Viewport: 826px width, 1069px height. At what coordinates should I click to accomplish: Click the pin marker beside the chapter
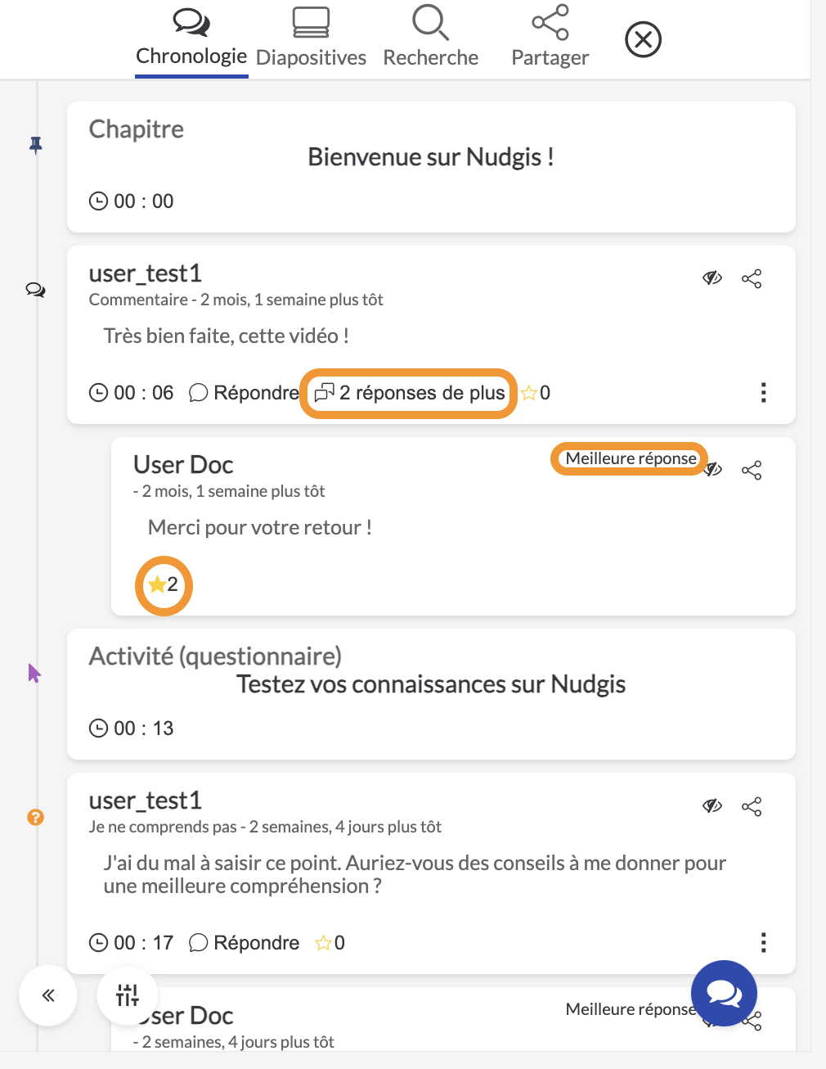[35, 145]
